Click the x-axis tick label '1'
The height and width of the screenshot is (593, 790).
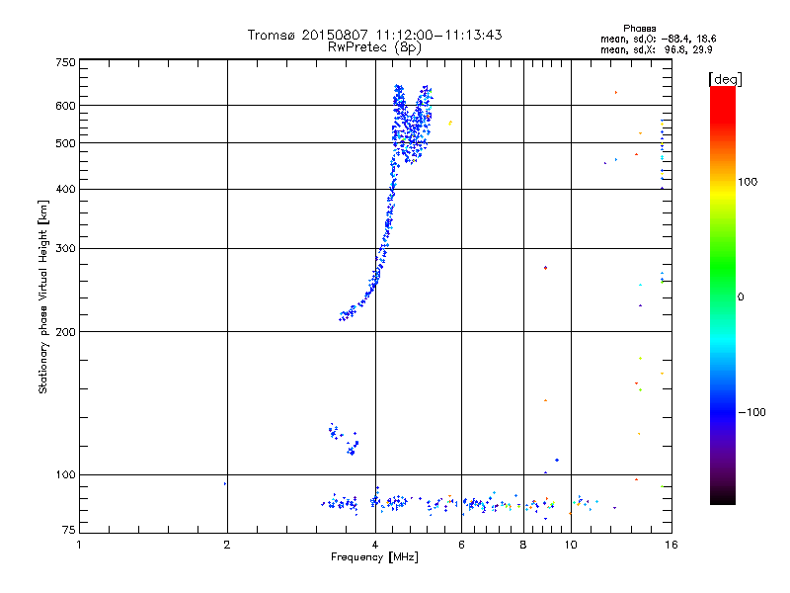79,545
